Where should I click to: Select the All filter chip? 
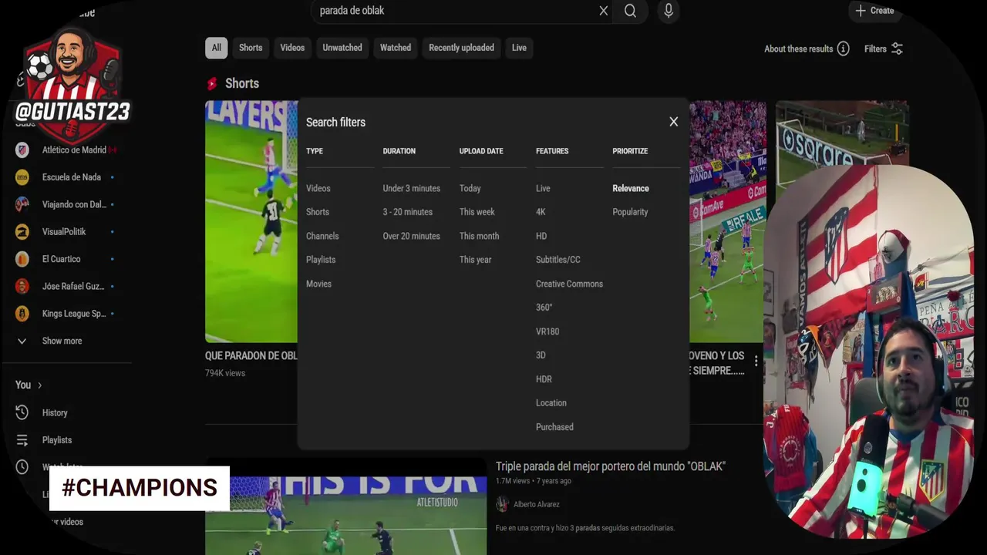coord(216,48)
